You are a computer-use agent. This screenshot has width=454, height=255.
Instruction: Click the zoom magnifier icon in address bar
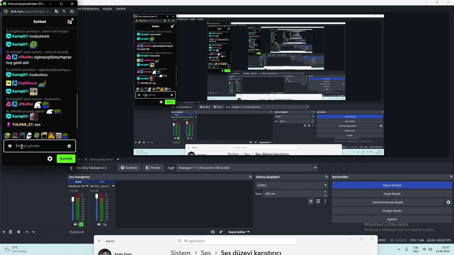point(64,11)
